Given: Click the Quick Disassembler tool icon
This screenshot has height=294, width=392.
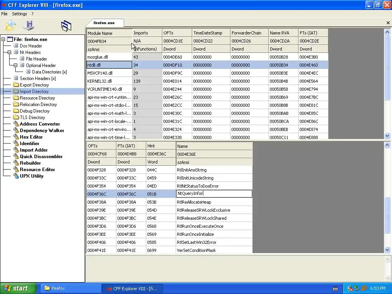Looking at the screenshot, I should click(16, 156).
